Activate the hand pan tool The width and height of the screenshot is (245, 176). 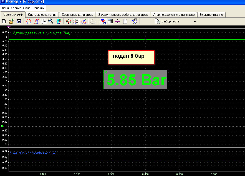(44, 21)
